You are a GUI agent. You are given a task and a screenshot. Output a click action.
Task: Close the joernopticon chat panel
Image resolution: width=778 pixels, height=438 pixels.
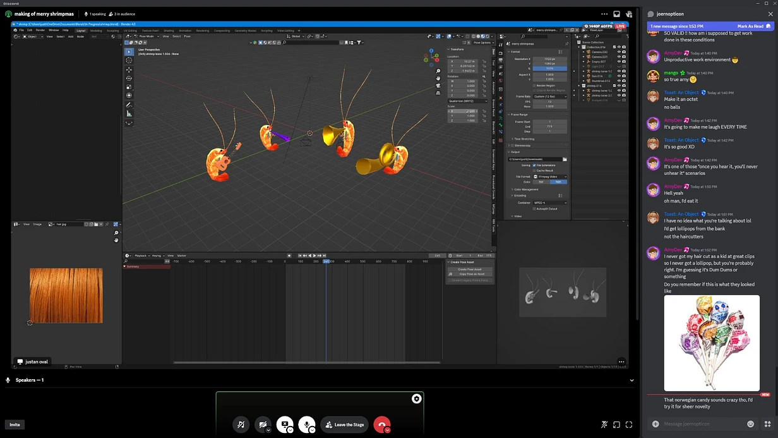click(x=770, y=14)
